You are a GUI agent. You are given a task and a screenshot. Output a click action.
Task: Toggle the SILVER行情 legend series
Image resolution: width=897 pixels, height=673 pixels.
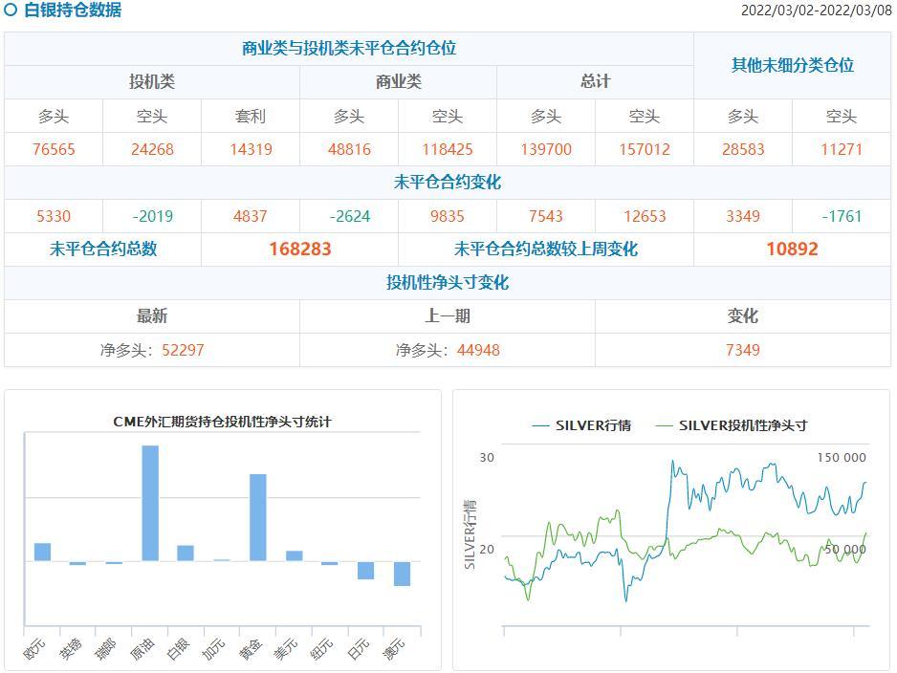click(x=582, y=425)
